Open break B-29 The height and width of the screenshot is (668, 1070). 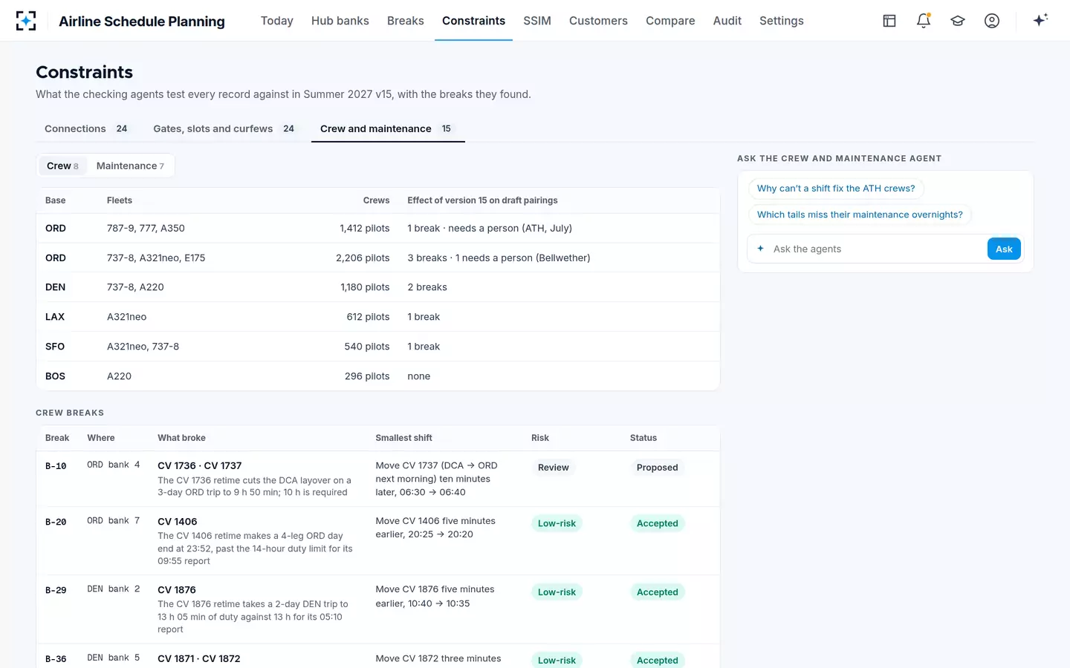pyautogui.click(x=377, y=609)
